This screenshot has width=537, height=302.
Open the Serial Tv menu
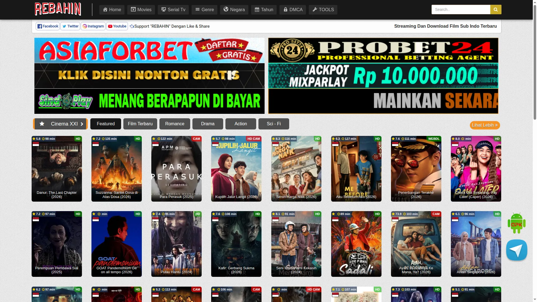pos(173,10)
